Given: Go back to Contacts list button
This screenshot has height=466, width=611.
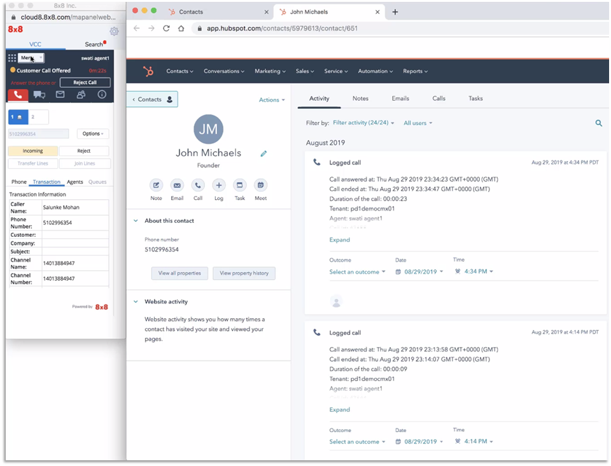Looking at the screenshot, I should tap(152, 99).
